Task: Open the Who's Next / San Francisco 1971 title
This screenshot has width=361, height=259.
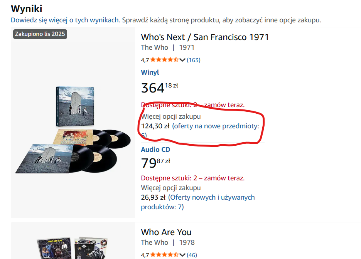Action: click(205, 37)
